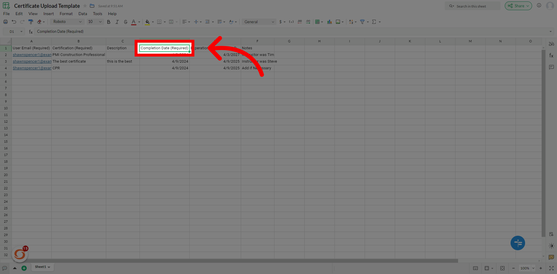This screenshot has width=557, height=274.
Task: Click the full screen icon
Action: 551,268
